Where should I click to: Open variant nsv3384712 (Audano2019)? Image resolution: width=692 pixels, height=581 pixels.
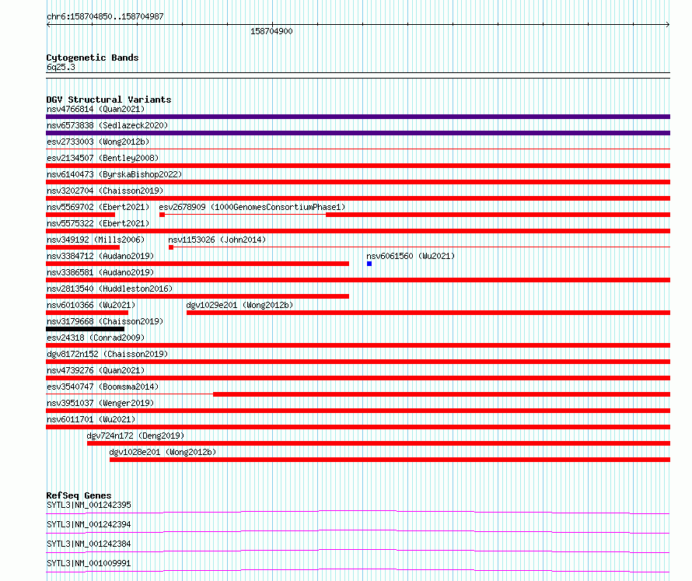100,256
